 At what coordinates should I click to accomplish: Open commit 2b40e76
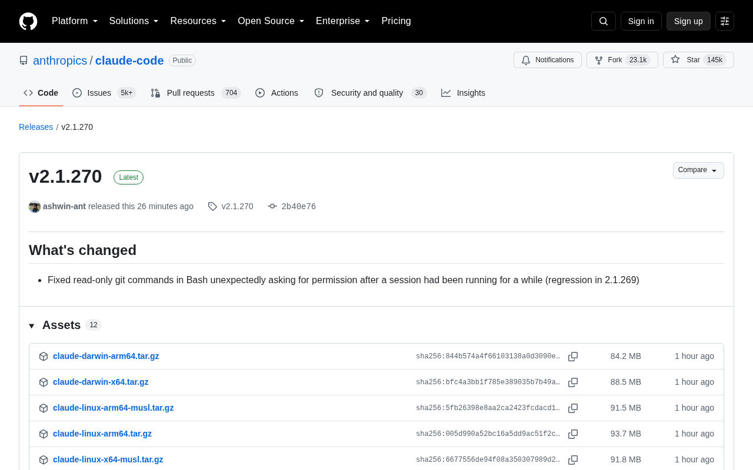click(x=299, y=206)
